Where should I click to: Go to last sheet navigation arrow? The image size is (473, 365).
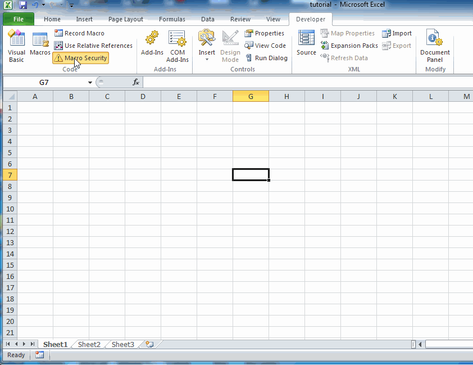click(x=32, y=344)
